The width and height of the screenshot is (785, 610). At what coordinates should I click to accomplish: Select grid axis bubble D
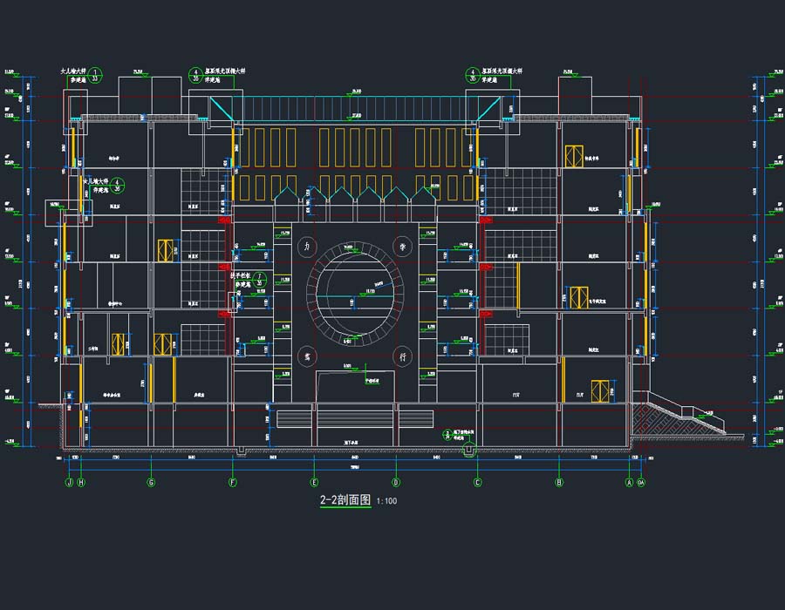pyautogui.click(x=396, y=482)
